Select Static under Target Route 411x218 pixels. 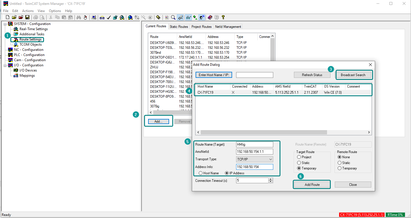click(299, 163)
